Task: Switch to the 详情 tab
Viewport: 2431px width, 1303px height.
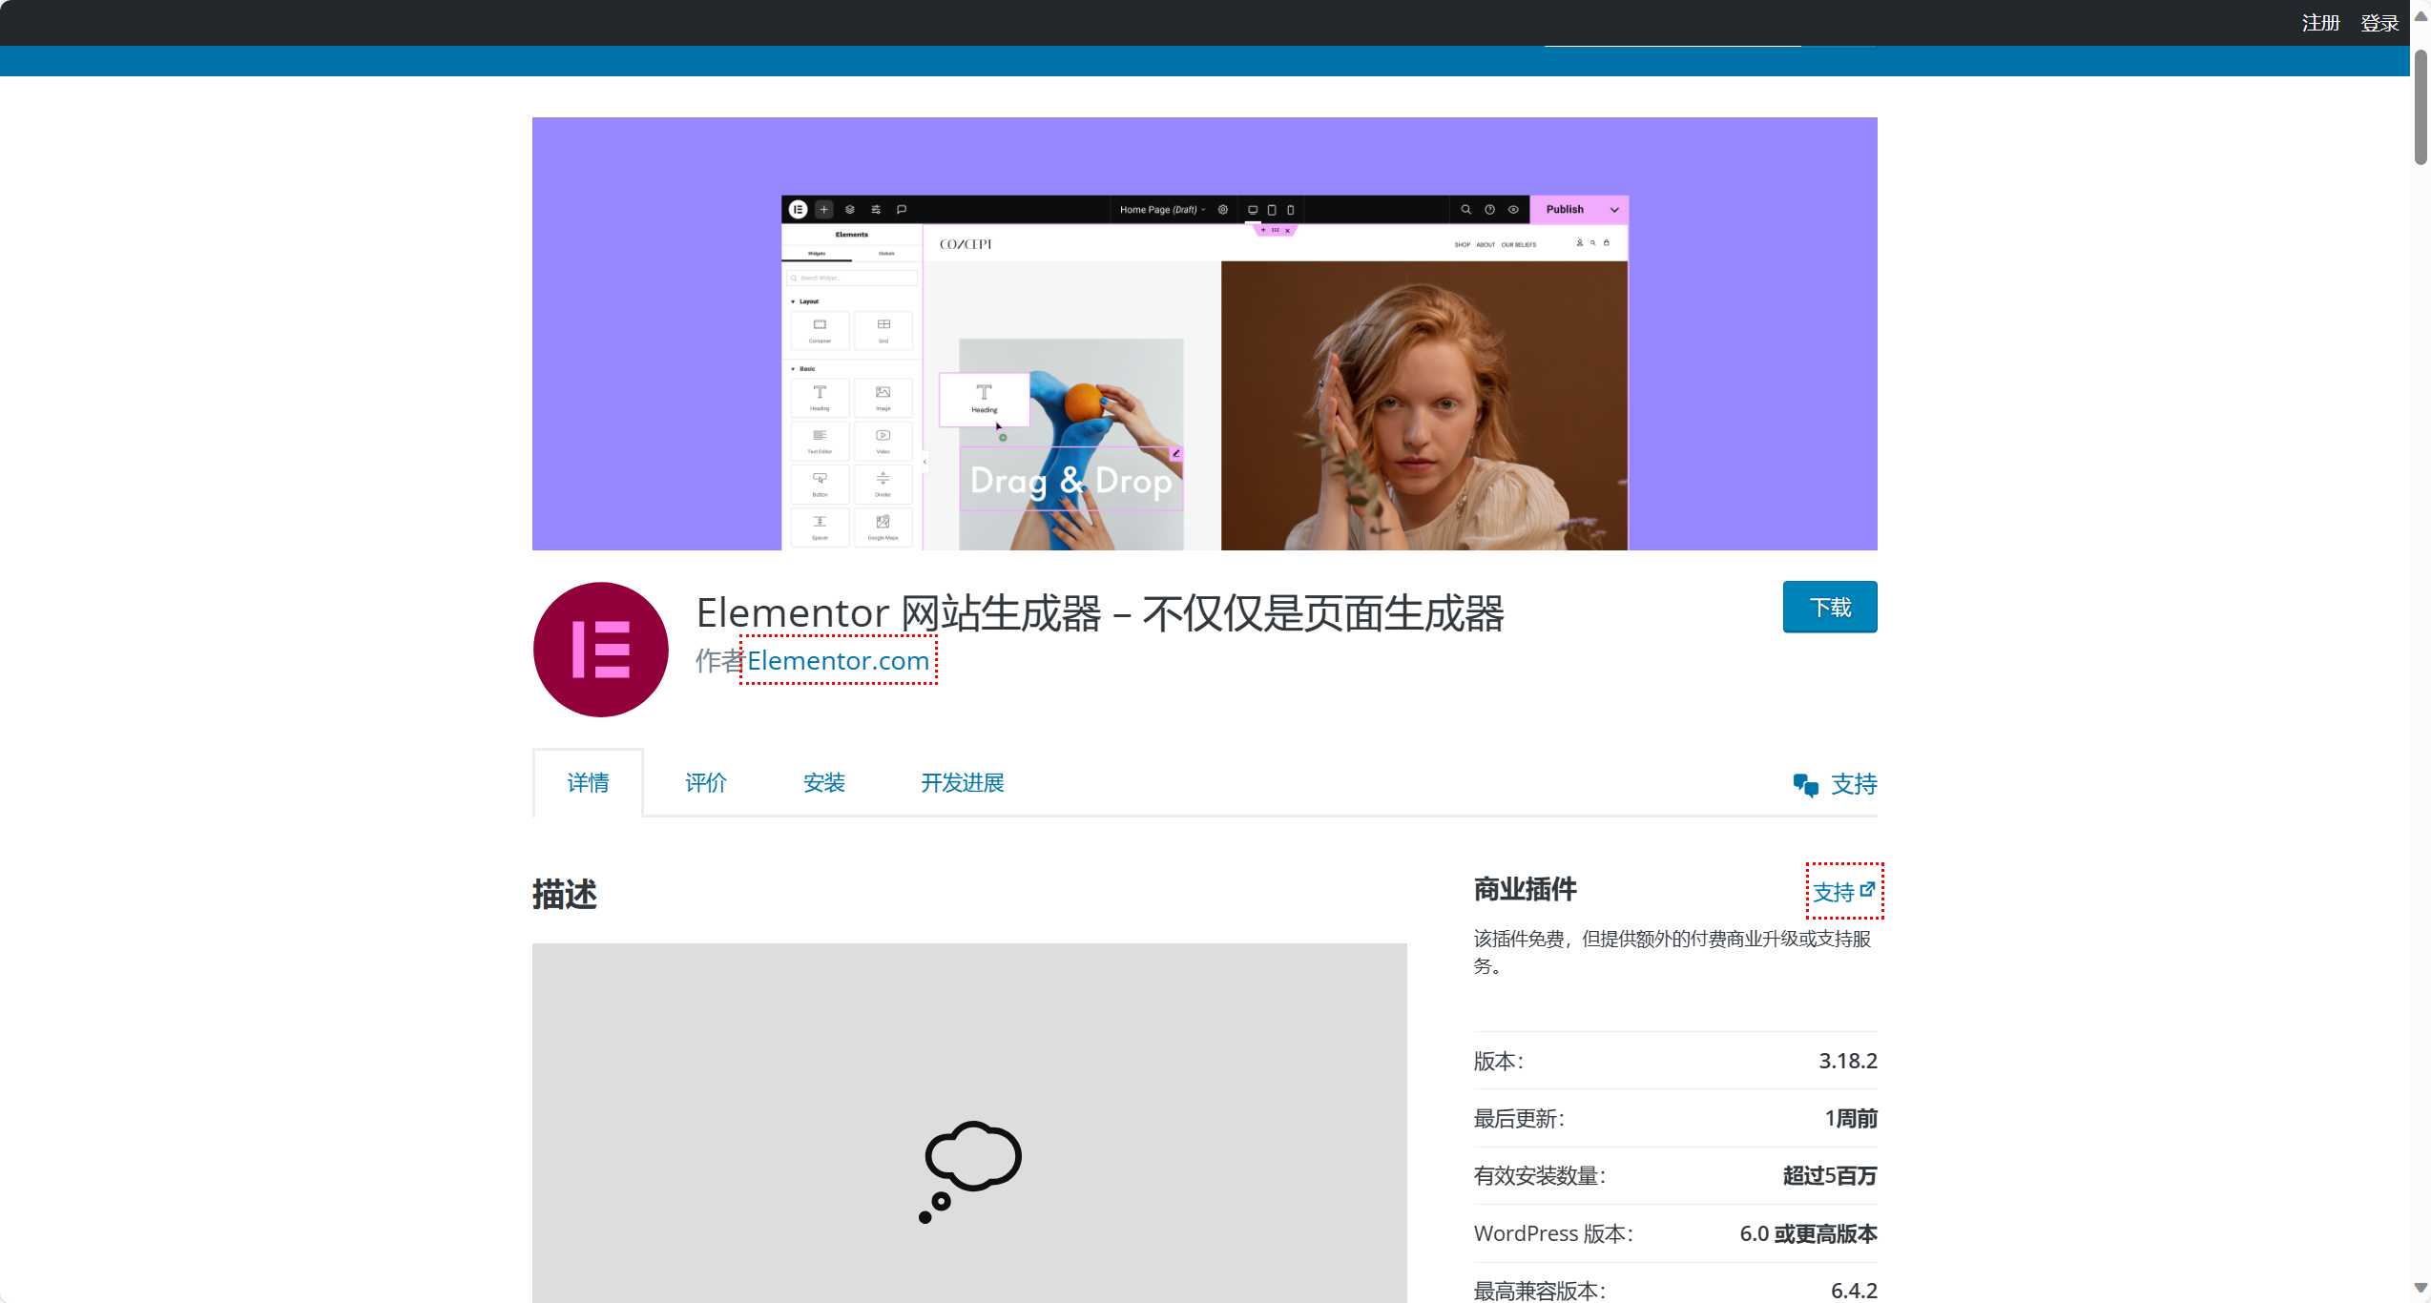Action: tap(588, 783)
